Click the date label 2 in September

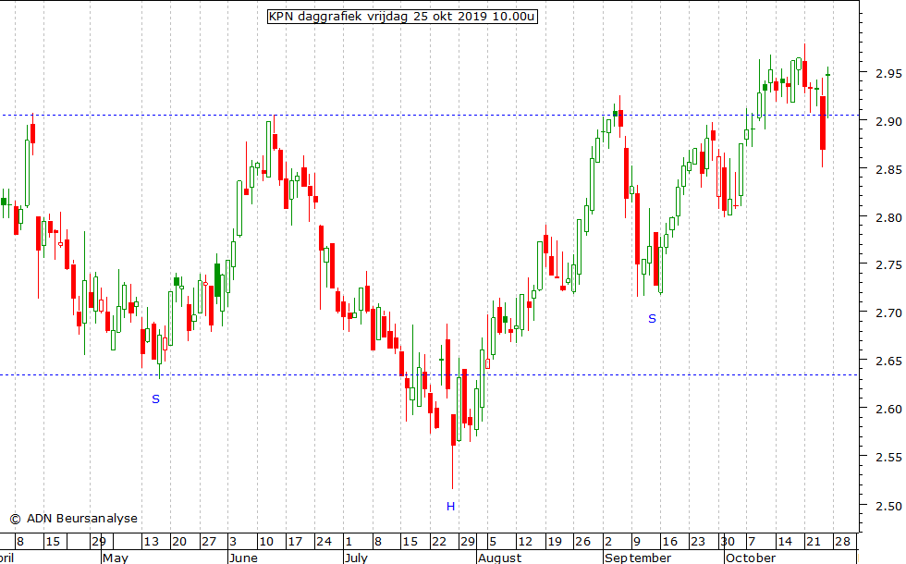click(608, 542)
